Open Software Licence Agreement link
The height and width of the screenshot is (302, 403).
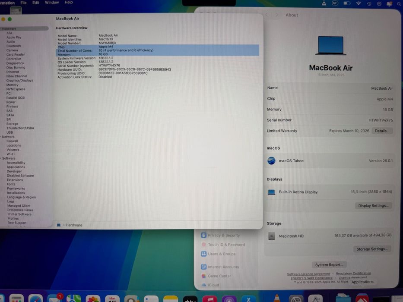308,274
